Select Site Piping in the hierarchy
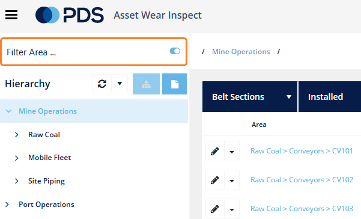361x219 pixels. (x=46, y=181)
